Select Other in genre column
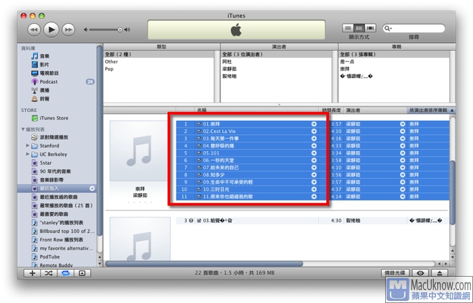 point(159,61)
